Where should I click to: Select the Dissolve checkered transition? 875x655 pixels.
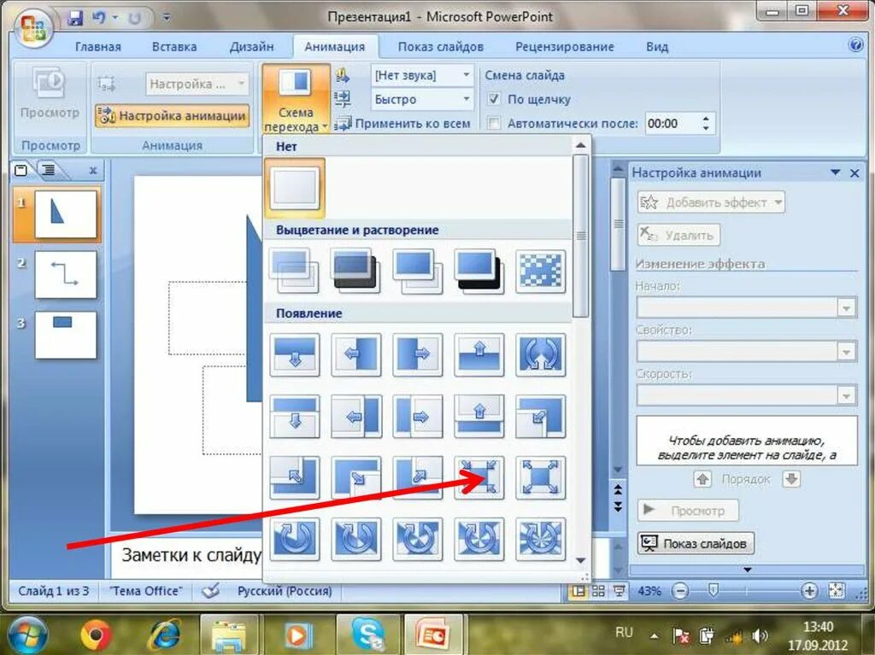[540, 272]
